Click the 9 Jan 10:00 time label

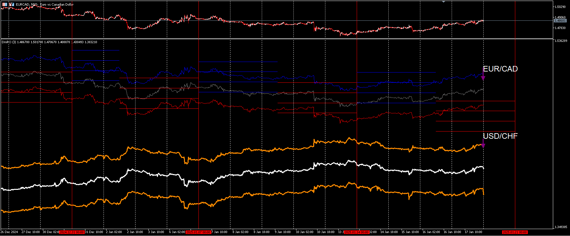[x=283, y=232]
